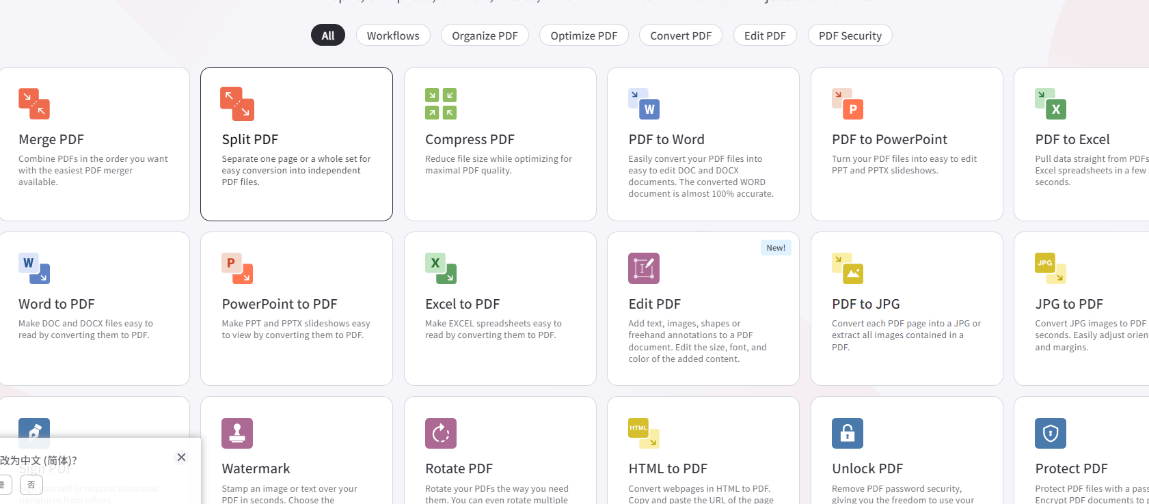Click the Protect PDF shield icon

pyautogui.click(x=1051, y=433)
